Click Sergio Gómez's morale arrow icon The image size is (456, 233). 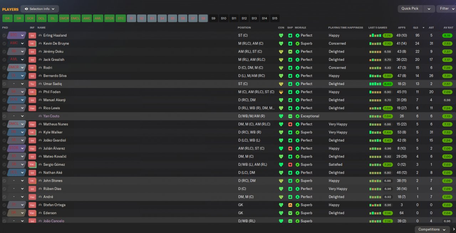click(297, 165)
